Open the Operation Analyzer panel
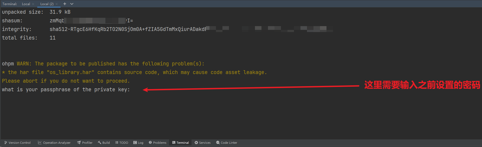 click(x=54, y=143)
